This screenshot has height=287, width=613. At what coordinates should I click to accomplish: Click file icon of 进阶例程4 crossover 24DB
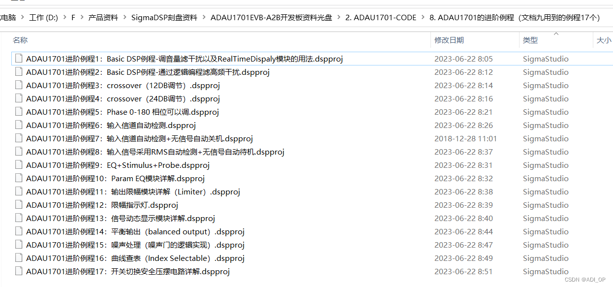coord(19,98)
